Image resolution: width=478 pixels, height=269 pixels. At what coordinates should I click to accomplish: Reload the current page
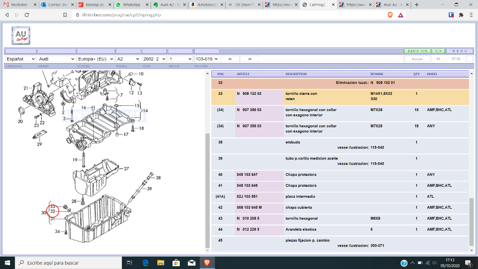click(27, 15)
